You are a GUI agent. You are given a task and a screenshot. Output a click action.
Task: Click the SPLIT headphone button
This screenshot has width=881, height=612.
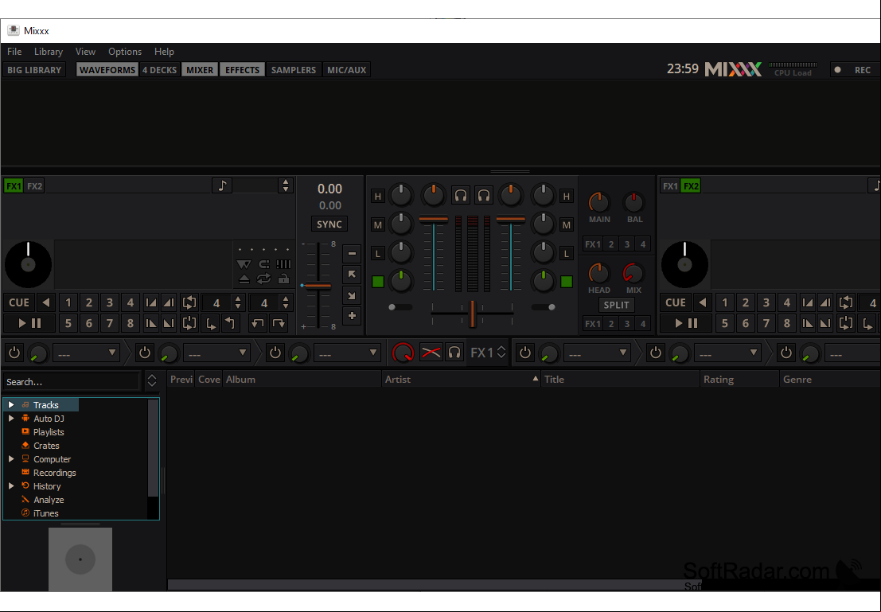616,305
